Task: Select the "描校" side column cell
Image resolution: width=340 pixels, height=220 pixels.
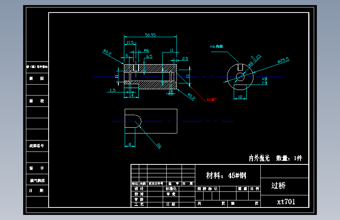Action: [x=37, y=101]
